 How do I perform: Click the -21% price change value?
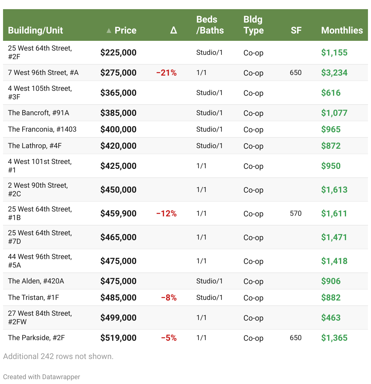[x=166, y=73]
